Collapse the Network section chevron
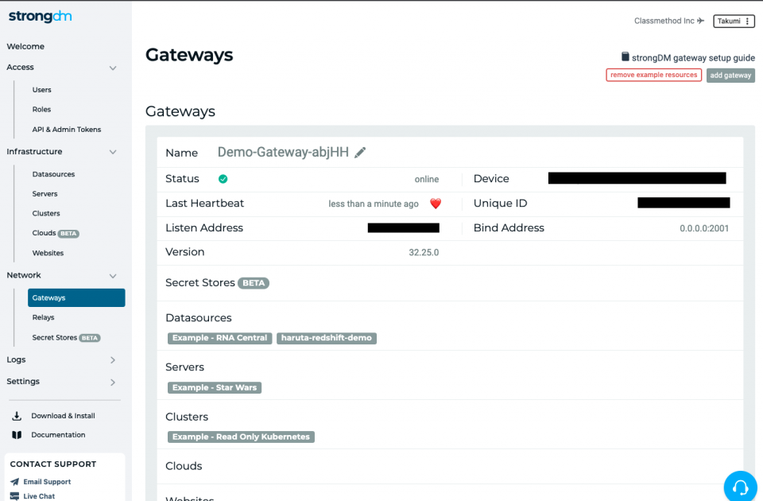763x501 pixels. tap(113, 276)
